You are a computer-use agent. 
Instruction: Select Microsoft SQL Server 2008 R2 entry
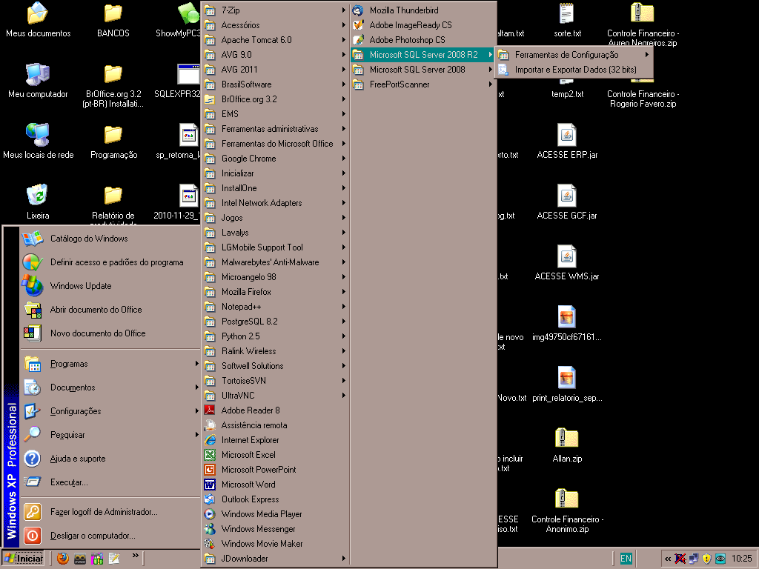pyautogui.click(x=423, y=55)
